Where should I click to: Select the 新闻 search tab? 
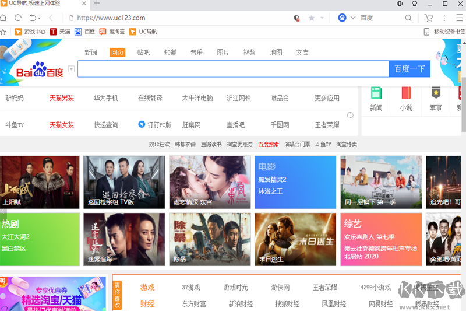(91, 53)
